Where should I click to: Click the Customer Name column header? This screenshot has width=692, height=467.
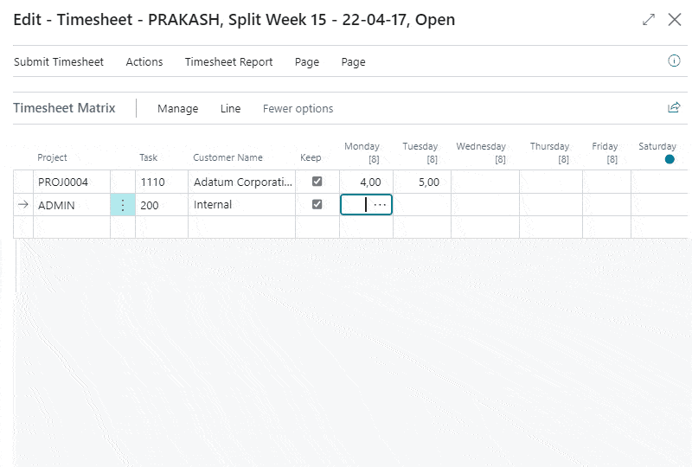[227, 158]
